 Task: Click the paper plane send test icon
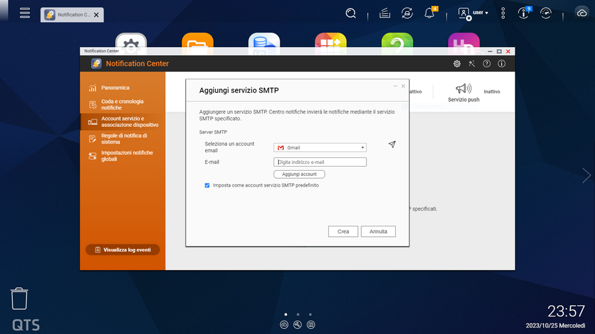click(x=392, y=145)
